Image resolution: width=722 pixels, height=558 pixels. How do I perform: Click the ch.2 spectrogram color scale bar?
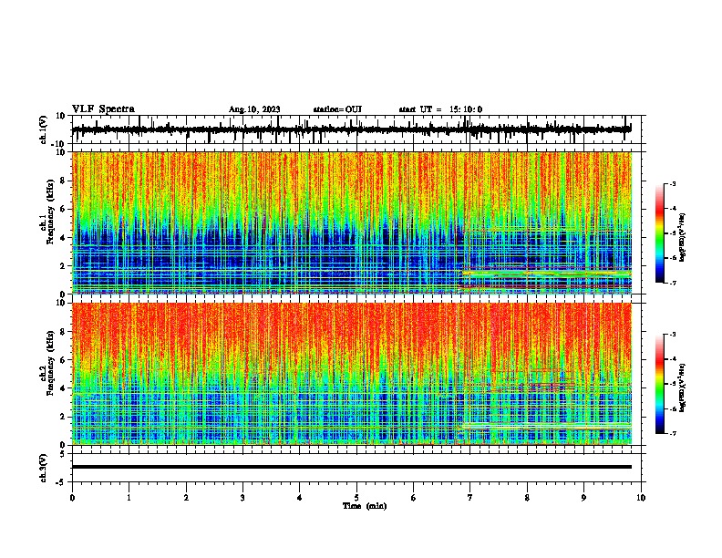click(660, 384)
